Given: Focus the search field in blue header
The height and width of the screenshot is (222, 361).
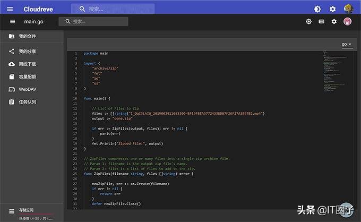Looking at the screenshot, I should pyautogui.click(x=113, y=8).
